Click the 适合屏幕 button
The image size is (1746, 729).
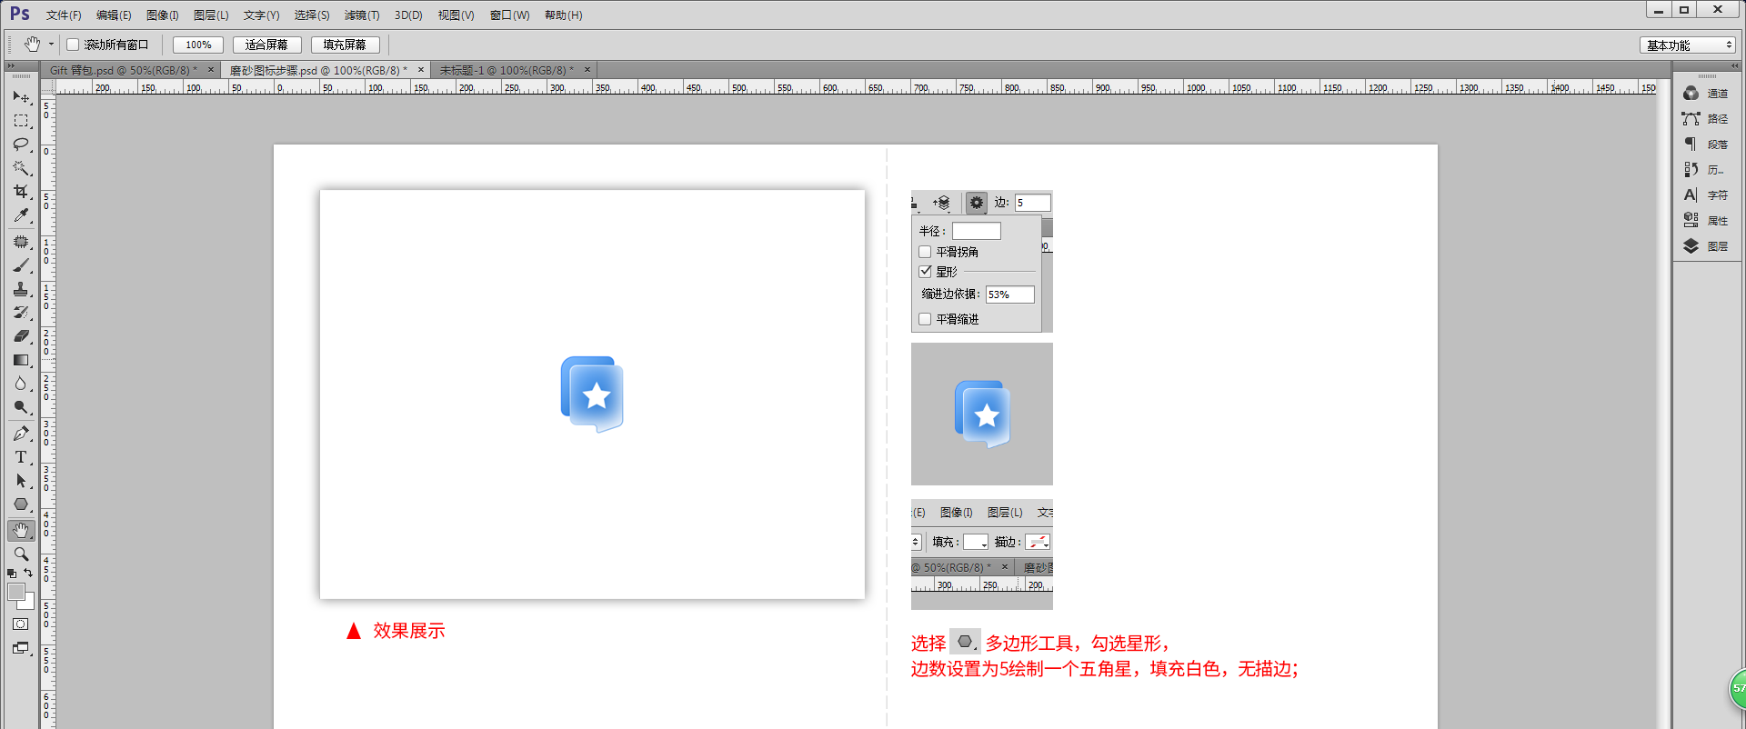(x=266, y=45)
